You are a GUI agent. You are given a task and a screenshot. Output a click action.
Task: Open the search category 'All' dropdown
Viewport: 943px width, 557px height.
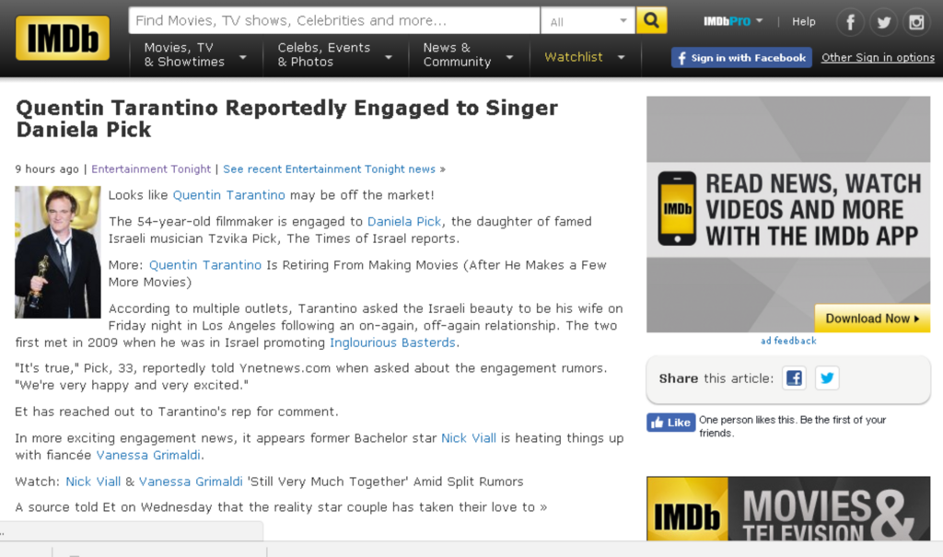click(588, 21)
